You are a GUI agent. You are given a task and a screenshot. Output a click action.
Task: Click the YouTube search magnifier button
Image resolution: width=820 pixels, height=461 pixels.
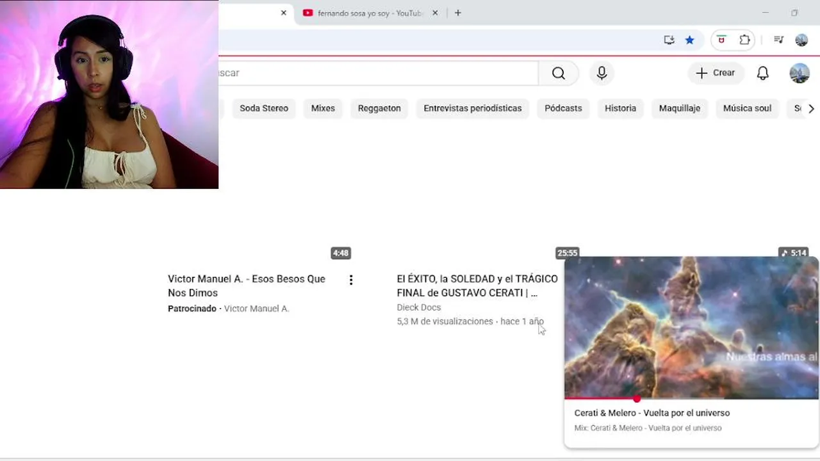click(x=559, y=73)
